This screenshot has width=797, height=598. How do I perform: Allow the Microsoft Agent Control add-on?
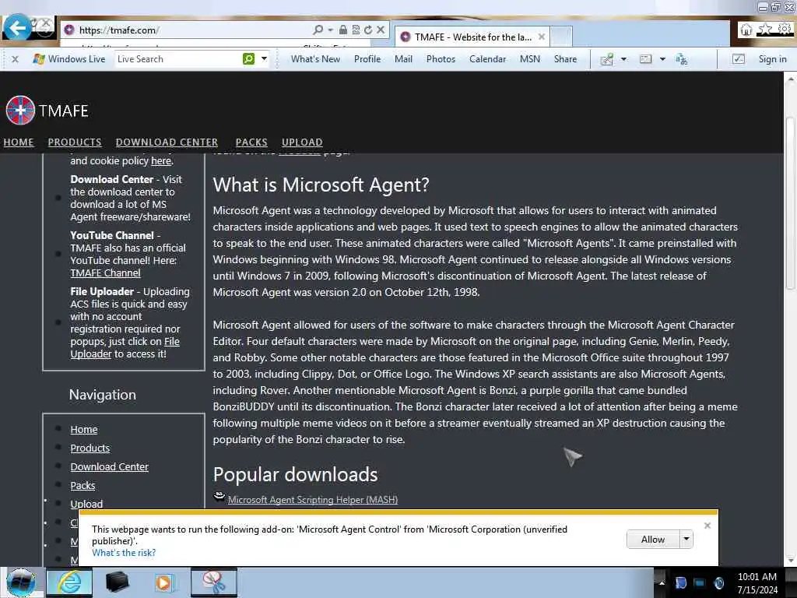tap(653, 540)
